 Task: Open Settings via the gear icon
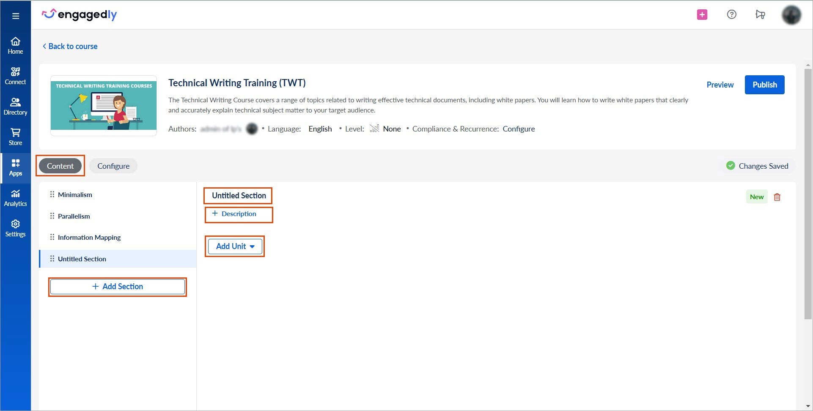15,227
